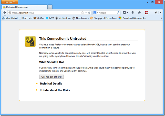Click the back navigation arrow
This screenshot has width=165, height=116.
click(x=5, y=13)
